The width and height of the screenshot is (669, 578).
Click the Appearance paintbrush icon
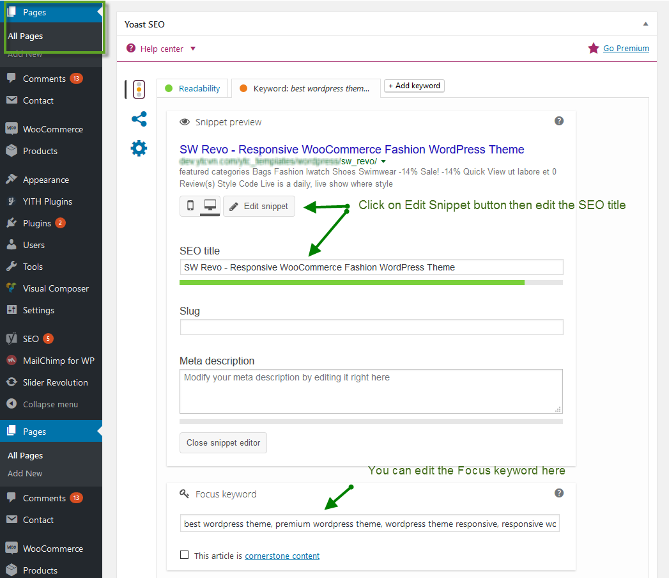[12, 179]
